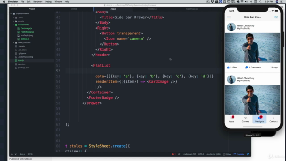Open Spotlight search in the menu bar

click(260, 2)
